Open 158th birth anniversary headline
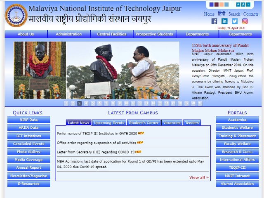264x198 pixels. pyautogui.click(x=220, y=48)
